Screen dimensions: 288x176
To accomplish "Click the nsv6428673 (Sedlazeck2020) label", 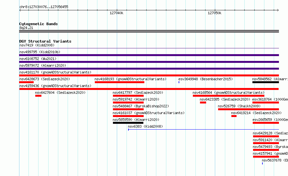I will tap(45, 79).
